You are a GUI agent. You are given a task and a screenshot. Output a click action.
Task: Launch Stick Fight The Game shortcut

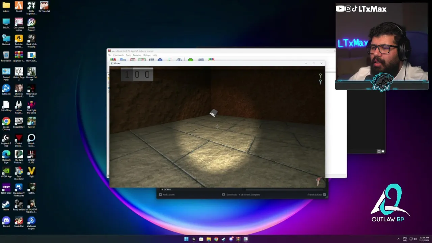tap(31, 107)
